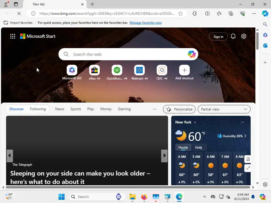Select the Gaming tab
Screen dimensions: 271x203
[x=124, y=109]
